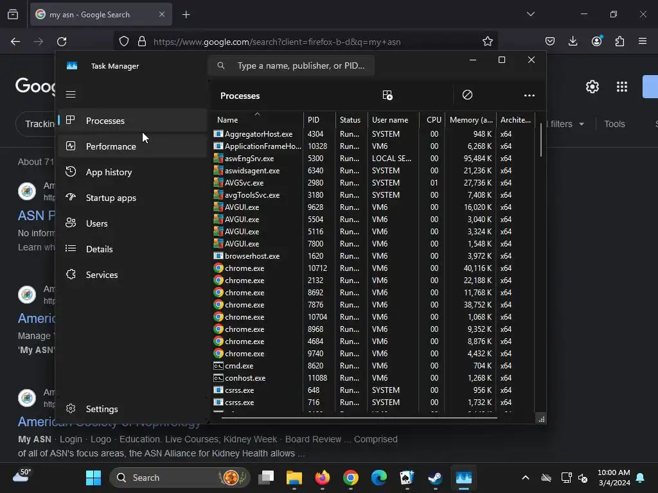Viewport: 658px width, 493px height.
Task: Open Tools on Google search page
Action: [614, 124]
